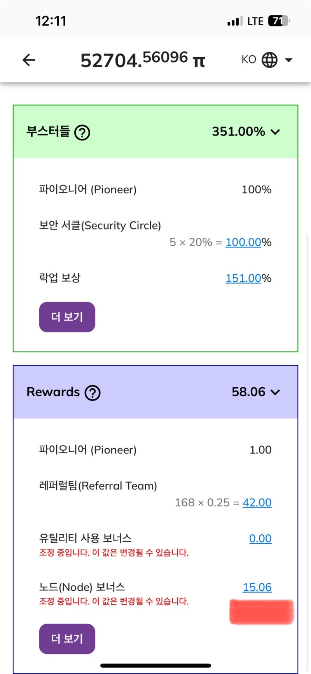Tap the home indicator bar at bottom
Screen dimensions: 311x674
click(155, 665)
